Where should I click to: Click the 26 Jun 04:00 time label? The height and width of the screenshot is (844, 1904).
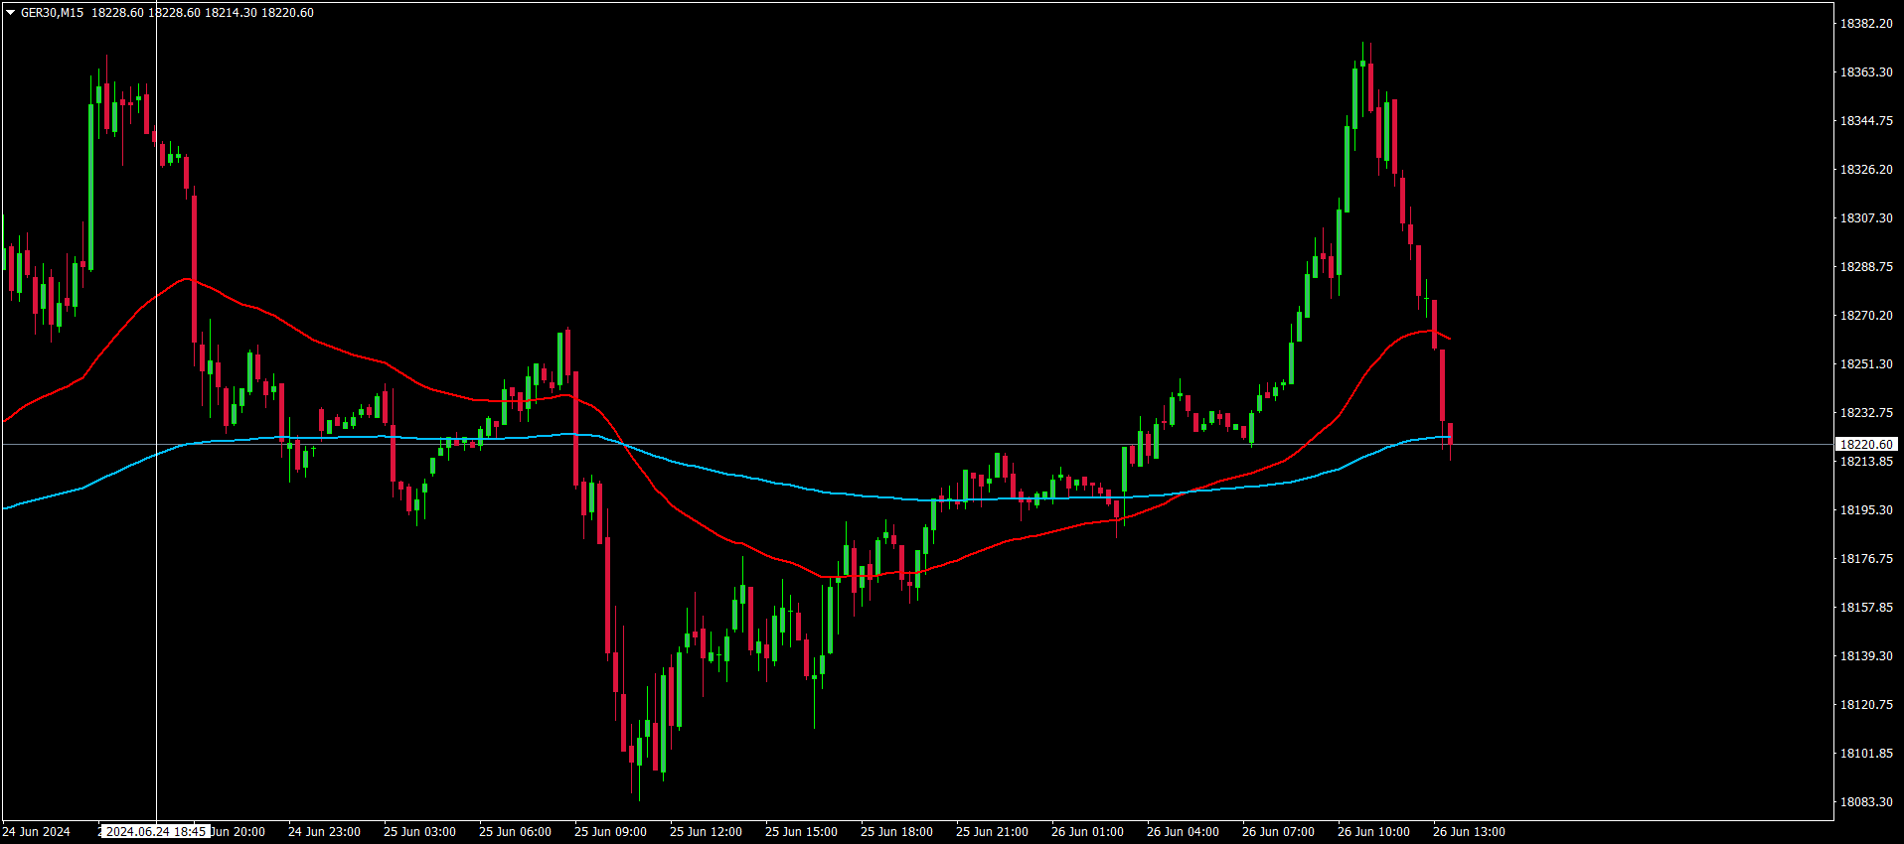(1183, 832)
